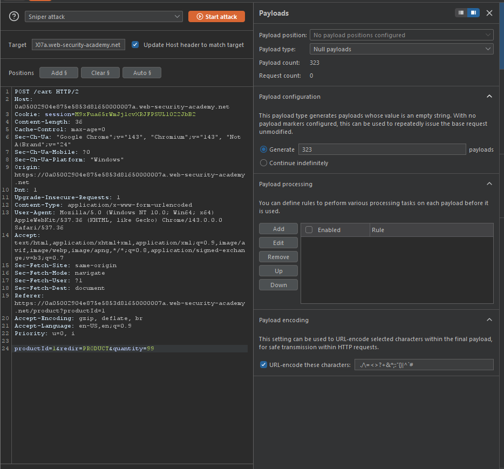The image size is (504, 469).
Task: Move processing rule Up
Action: (x=278, y=271)
